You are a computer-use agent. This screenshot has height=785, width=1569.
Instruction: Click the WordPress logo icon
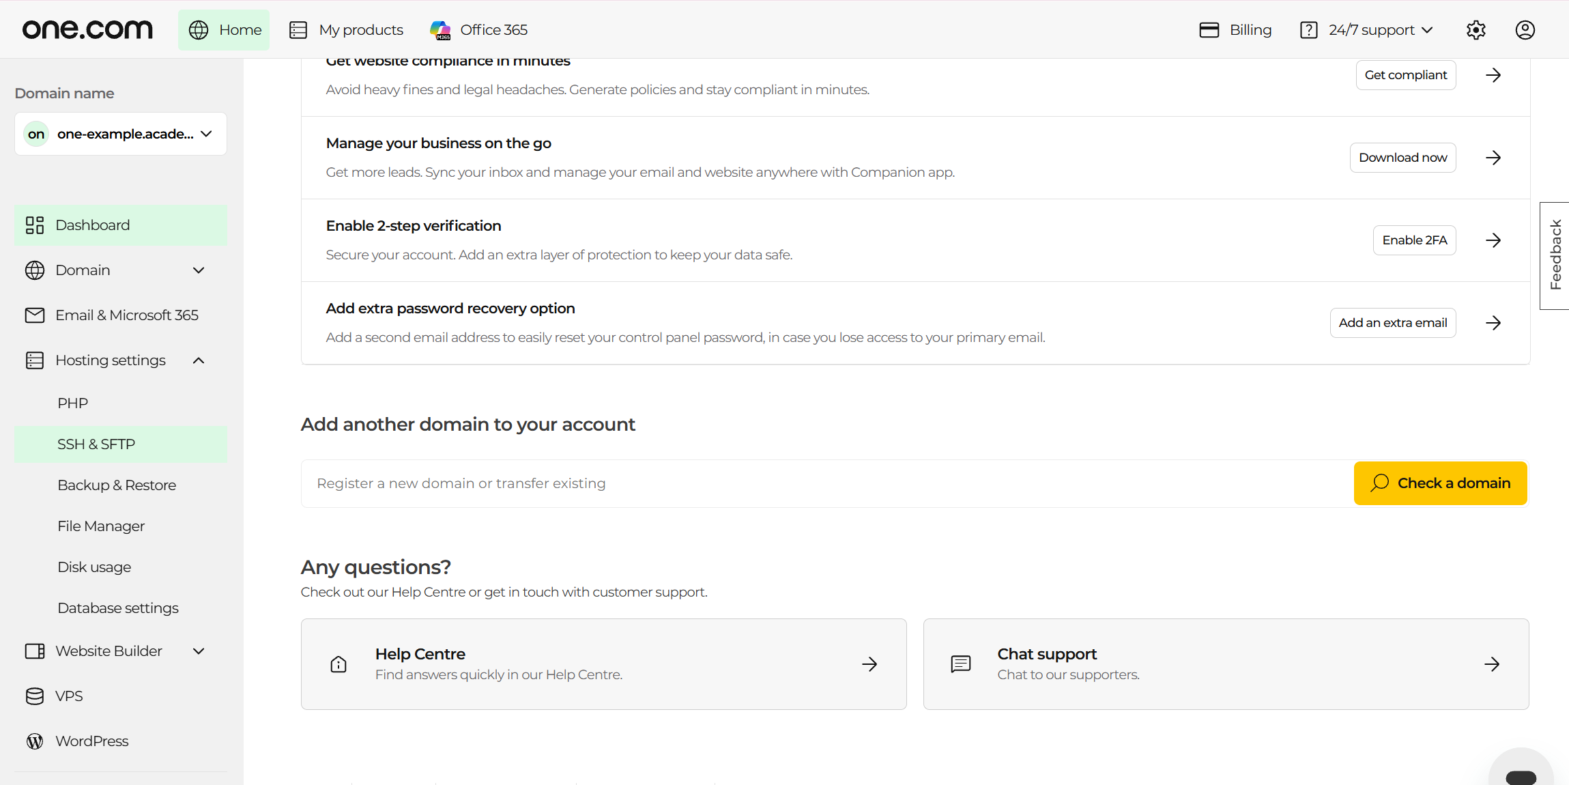(35, 741)
